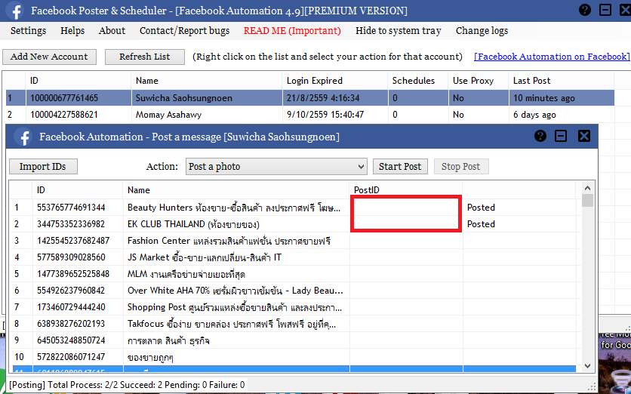
Task: Select group row Shopping Post
Action: point(293,307)
